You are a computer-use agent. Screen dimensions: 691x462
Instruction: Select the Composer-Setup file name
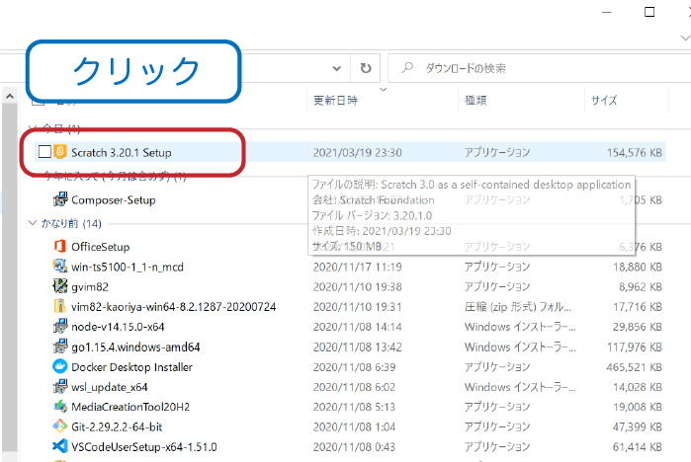click(114, 200)
